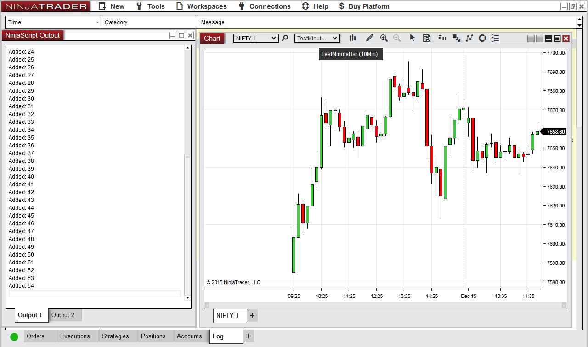Click the 09:25 time axis label
The image size is (588, 347).
click(x=294, y=297)
